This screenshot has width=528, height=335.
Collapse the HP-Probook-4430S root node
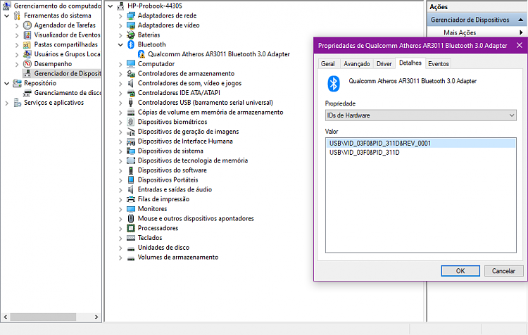[x=110, y=6]
